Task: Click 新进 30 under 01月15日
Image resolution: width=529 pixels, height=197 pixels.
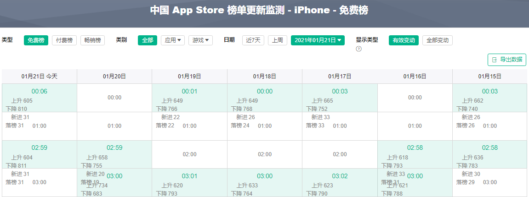Action: [x=471, y=174]
